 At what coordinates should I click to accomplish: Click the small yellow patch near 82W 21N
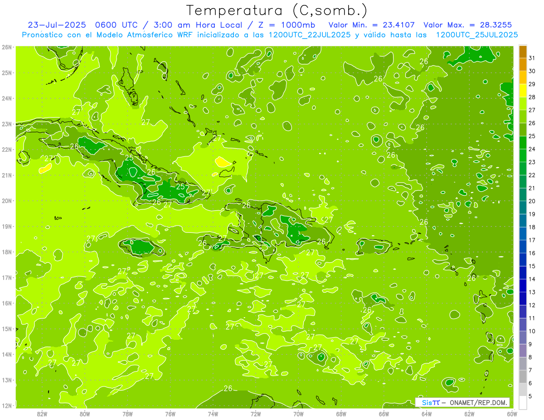pos(45,169)
